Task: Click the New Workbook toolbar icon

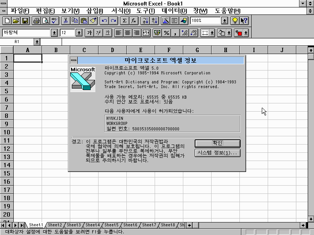Action: [7, 21]
